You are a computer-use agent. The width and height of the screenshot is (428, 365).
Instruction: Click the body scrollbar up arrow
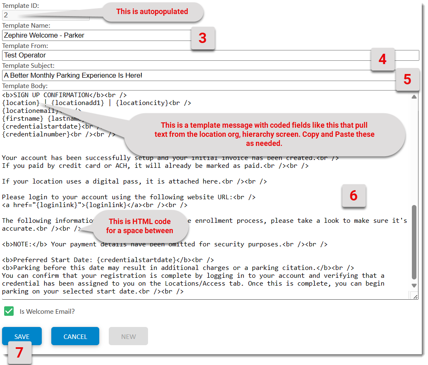414,97
